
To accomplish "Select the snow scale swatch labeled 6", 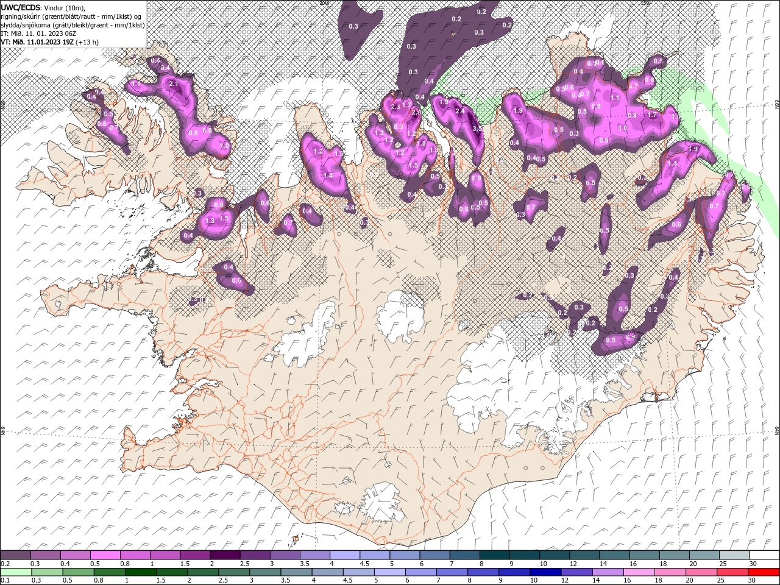I will click(434, 555).
